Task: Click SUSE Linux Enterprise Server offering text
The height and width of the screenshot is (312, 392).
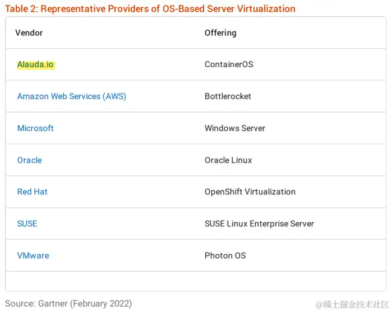Action: click(x=259, y=223)
